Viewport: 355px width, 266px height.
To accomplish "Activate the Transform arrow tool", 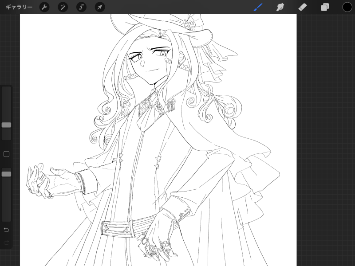I will [99, 7].
